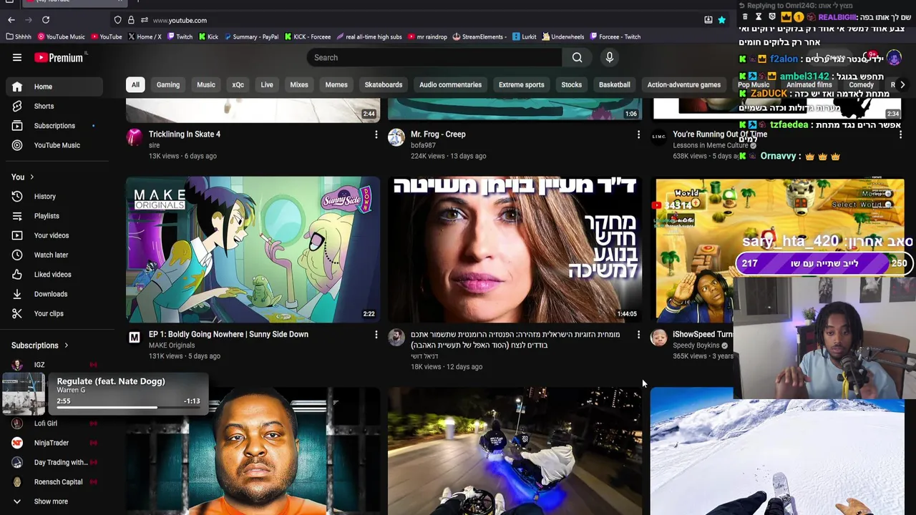Viewport: 916px width, 515px height.
Task: Open more actions for the דניאל דושי video
Action: [x=638, y=335]
